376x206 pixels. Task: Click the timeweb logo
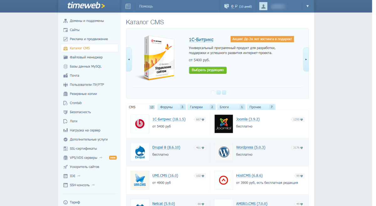86,6
